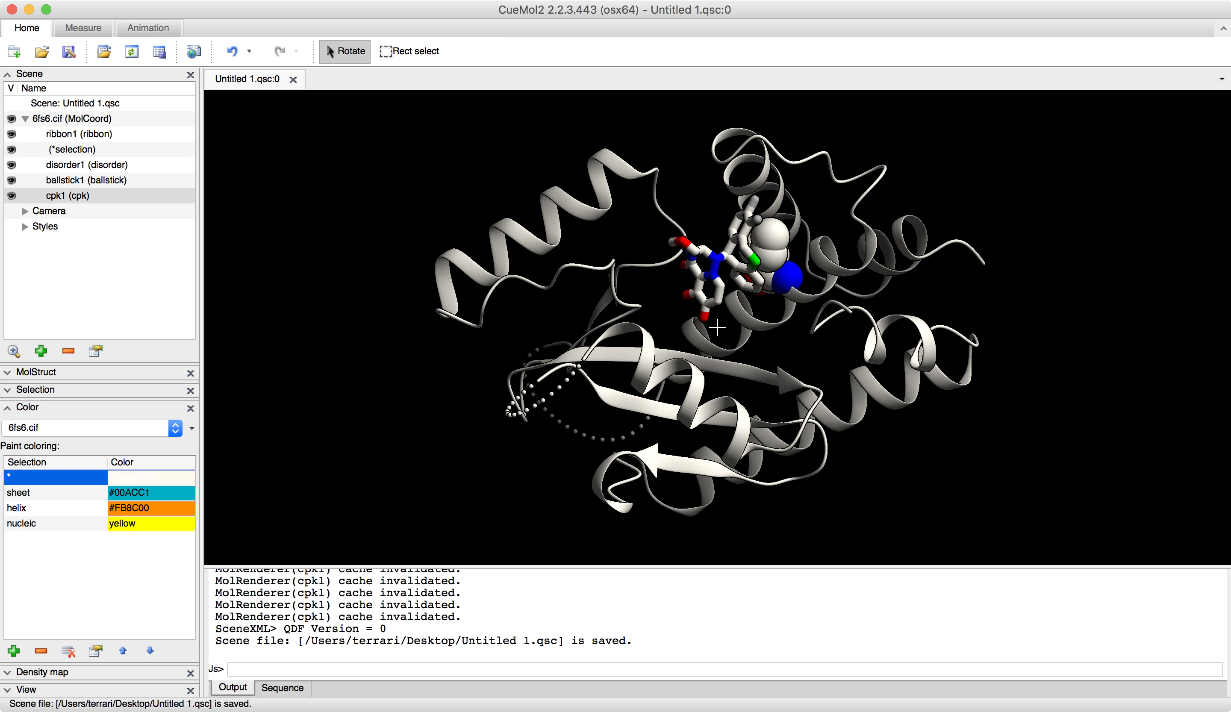Click the save scene icon in toolbar
Viewport: 1231px width, 712px height.
pos(69,51)
